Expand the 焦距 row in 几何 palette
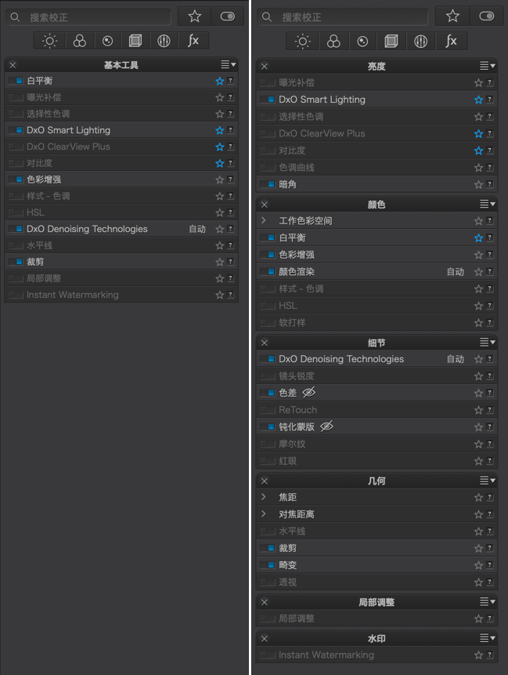Image resolution: width=508 pixels, height=675 pixels. pyautogui.click(x=264, y=497)
